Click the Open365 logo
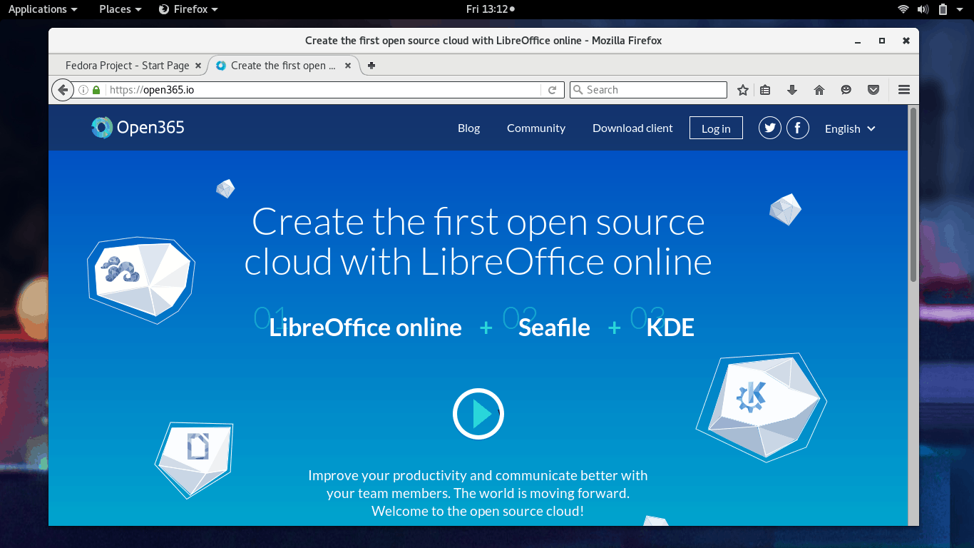This screenshot has height=548, width=974. coord(138,128)
